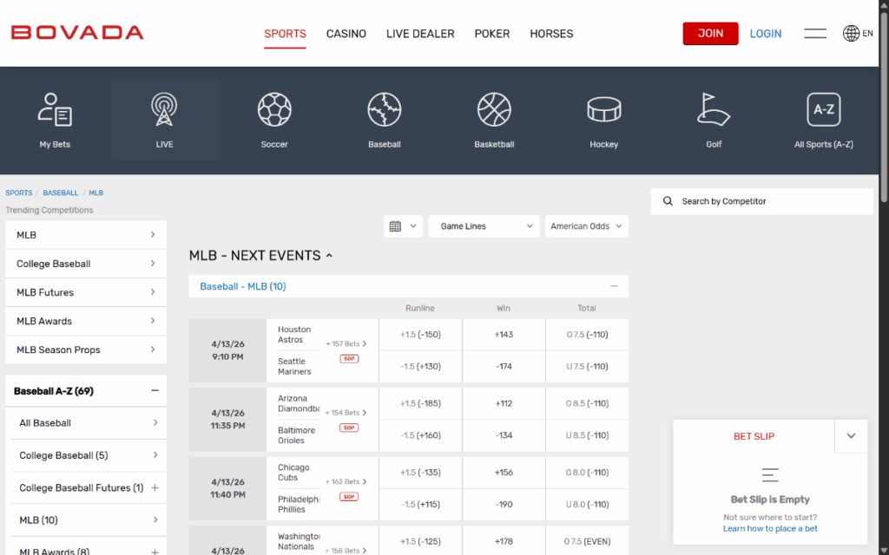
Task: Collapse the Baseball - MLB (10) section
Action: coord(614,286)
